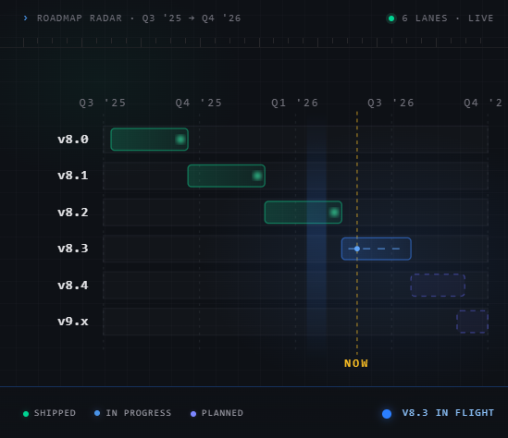Viewport: 508px width, 438px height.
Task: Click the Q3 '25 column header
Action: pos(103,103)
